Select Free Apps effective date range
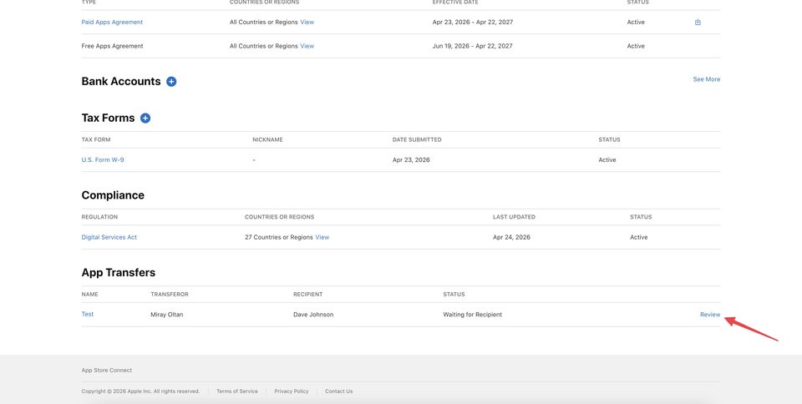 pyautogui.click(x=472, y=46)
